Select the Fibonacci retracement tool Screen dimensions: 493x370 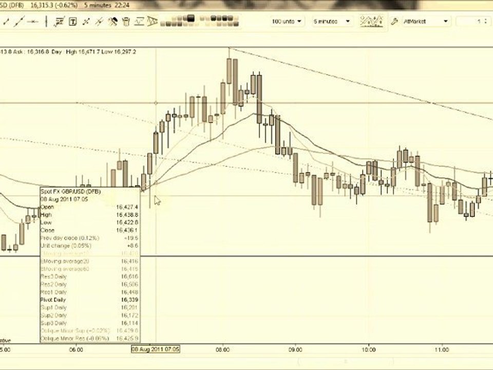[x=59, y=22]
